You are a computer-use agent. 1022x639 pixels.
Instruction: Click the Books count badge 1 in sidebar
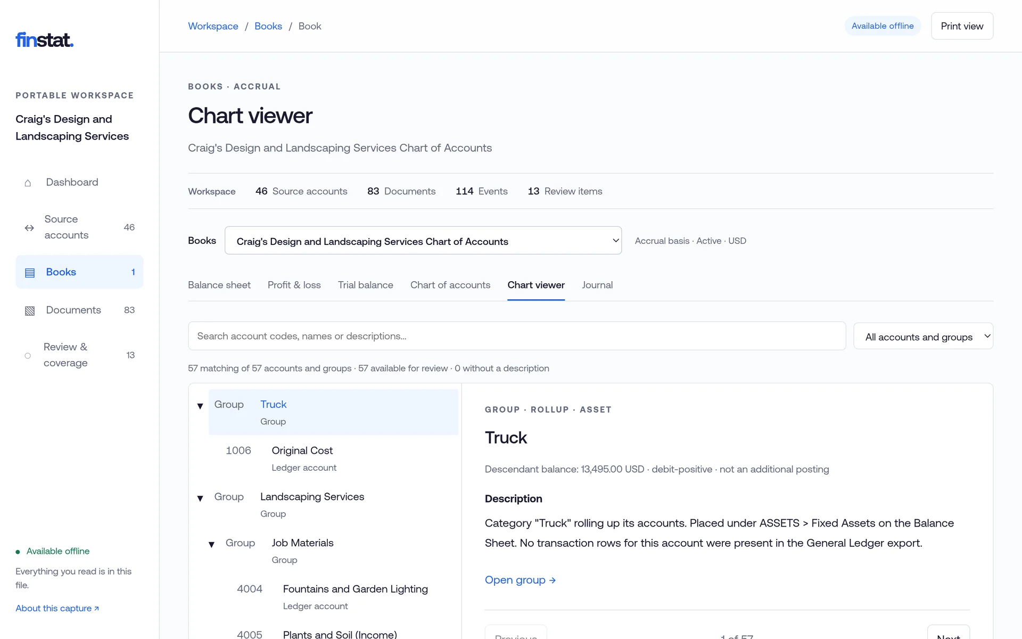point(133,272)
